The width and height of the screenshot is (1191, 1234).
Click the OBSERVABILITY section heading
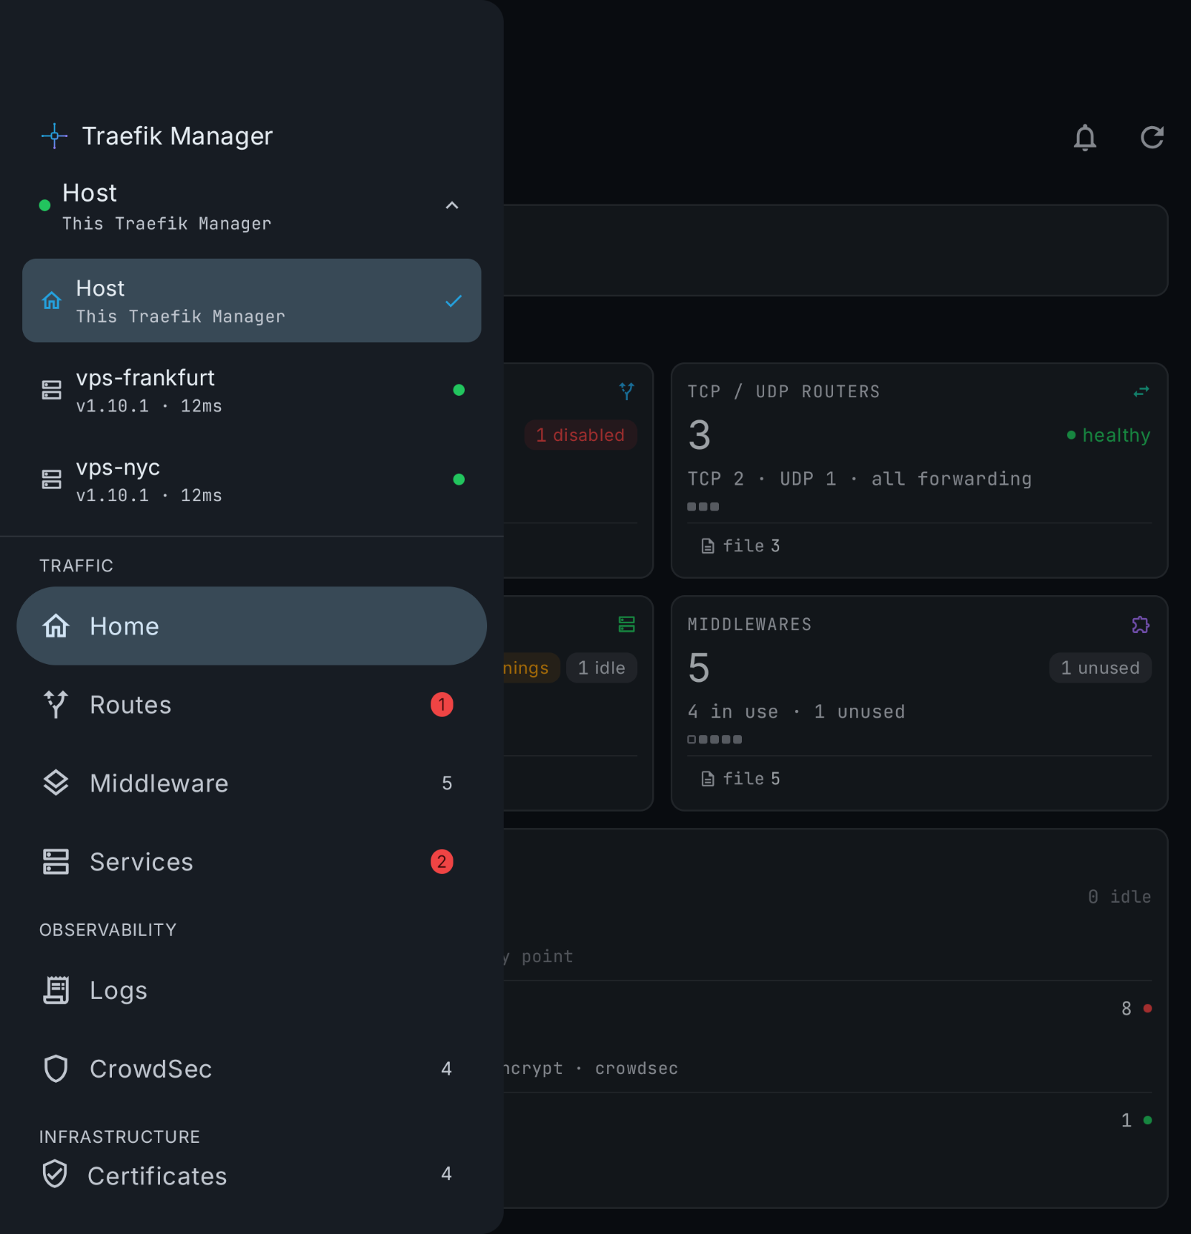coord(108,930)
